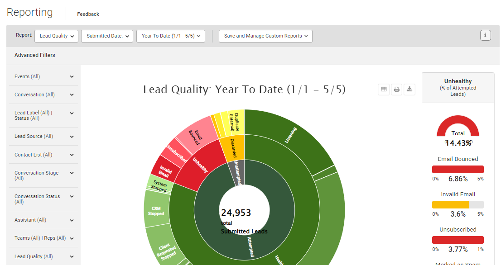Click the 3.6% Invalid Email value
501x265 pixels.
458,214
